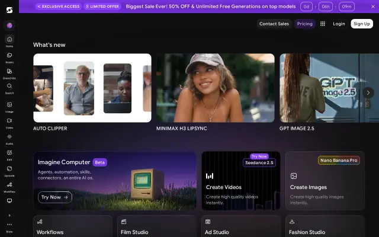Image resolution: width=379 pixels, height=237 pixels.
Task: Click the Ad Studio icon
Action: point(208,222)
